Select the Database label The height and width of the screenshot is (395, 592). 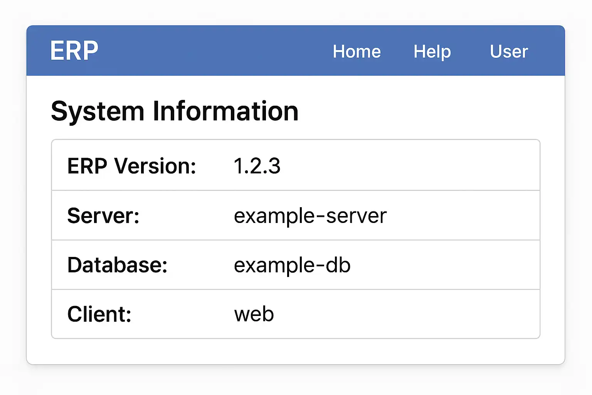[117, 265]
